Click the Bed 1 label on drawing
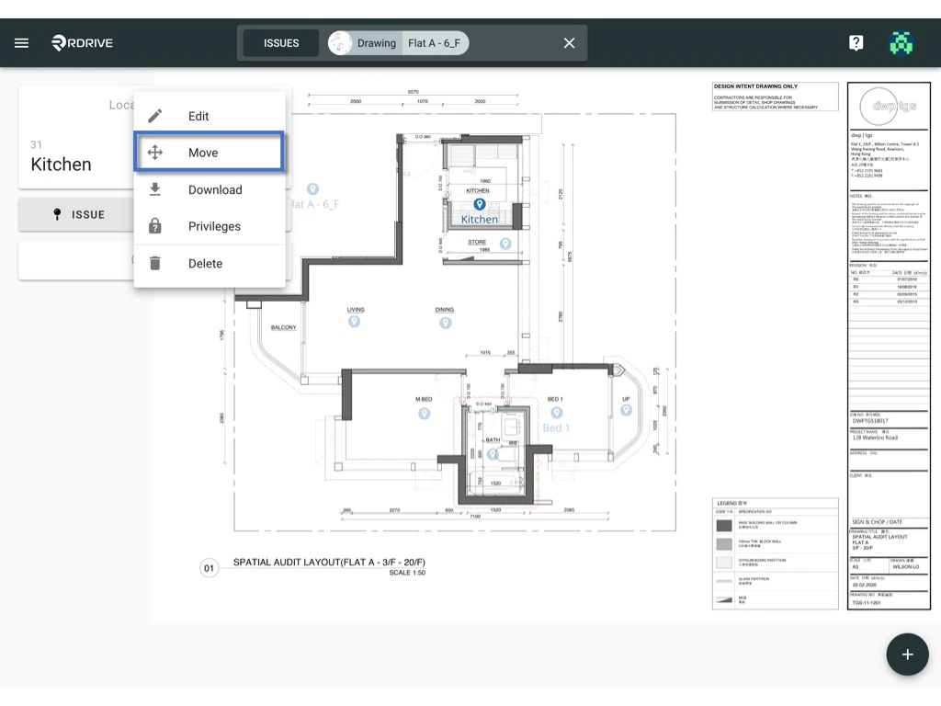The width and height of the screenshot is (941, 706). 556,428
